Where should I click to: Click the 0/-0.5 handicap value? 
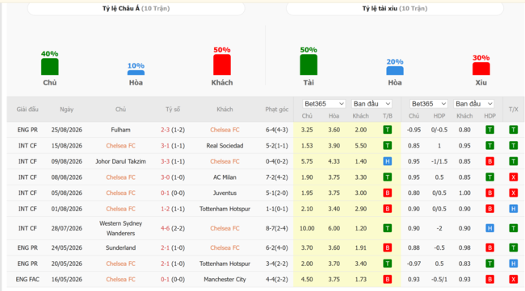(x=439, y=130)
